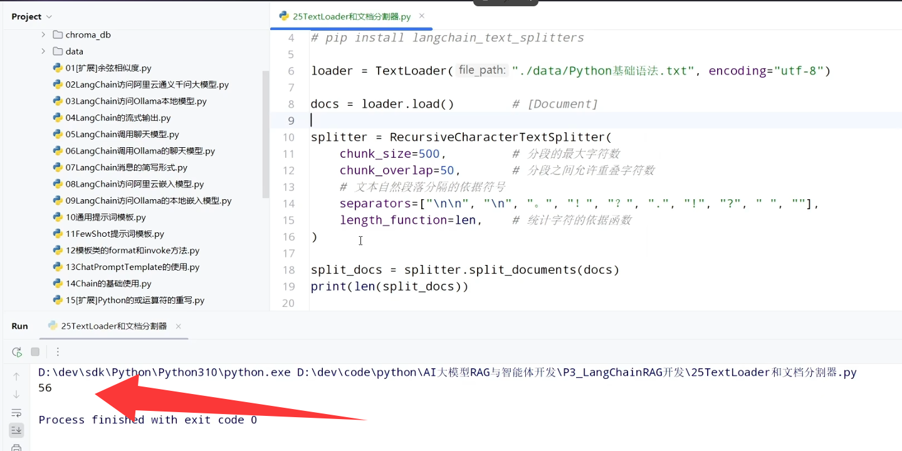Click the output value 56 in console

45,388
